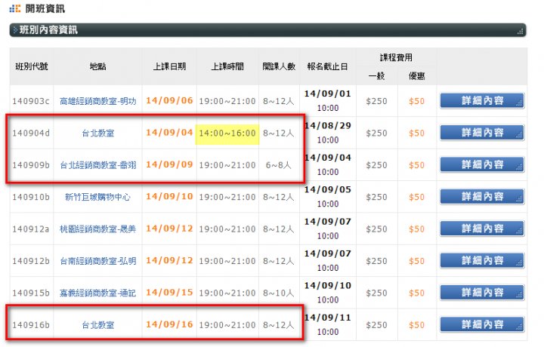Open 桃園經銷商教室-晟美 location link
544x347 pixels.
[97, 229]
